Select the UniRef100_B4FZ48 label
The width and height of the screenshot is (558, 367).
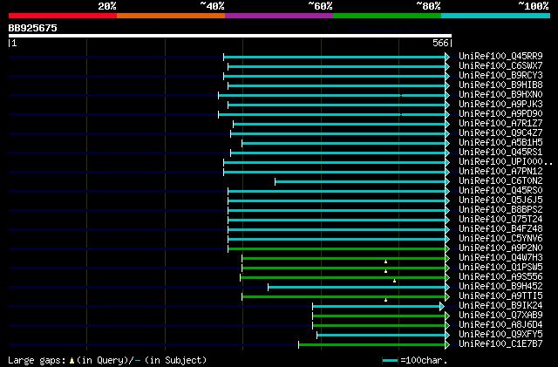(500, 229)
